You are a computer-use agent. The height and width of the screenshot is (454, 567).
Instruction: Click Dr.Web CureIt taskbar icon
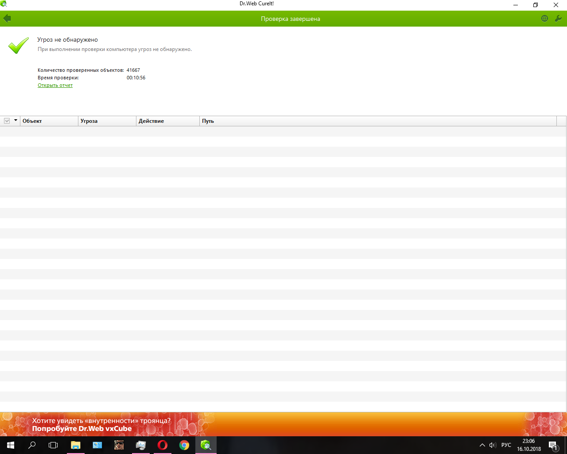(206, 445)
